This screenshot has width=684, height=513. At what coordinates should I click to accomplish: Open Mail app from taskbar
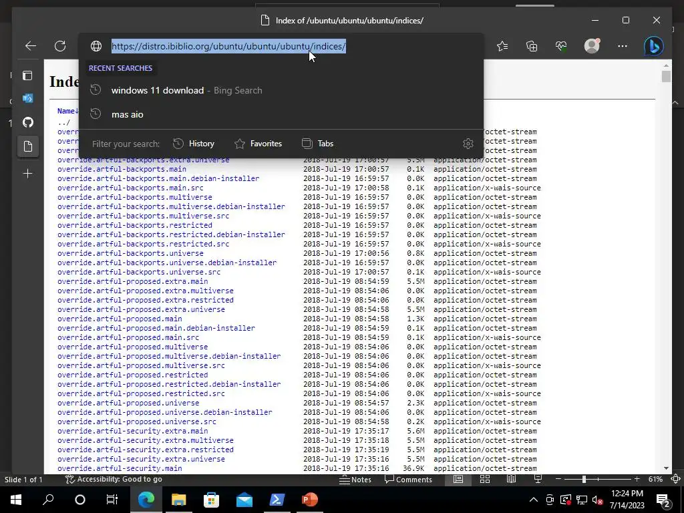(x=244, y=500)
